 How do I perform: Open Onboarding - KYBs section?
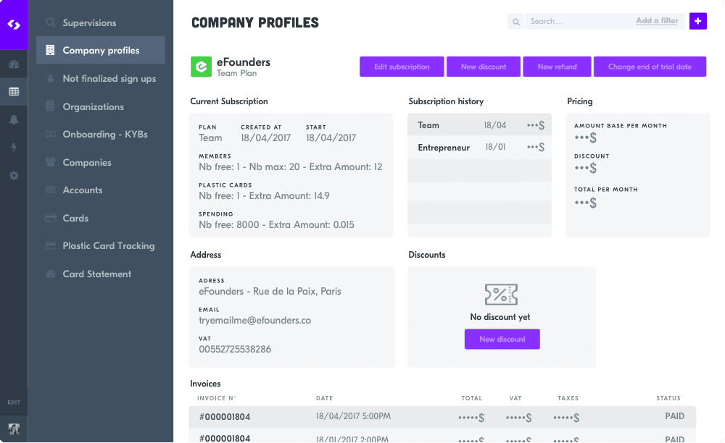click(105, 135)
